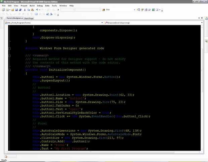Open the Window menu
The height and width of the screenshot is (162, 208).
tap(63, 6)
